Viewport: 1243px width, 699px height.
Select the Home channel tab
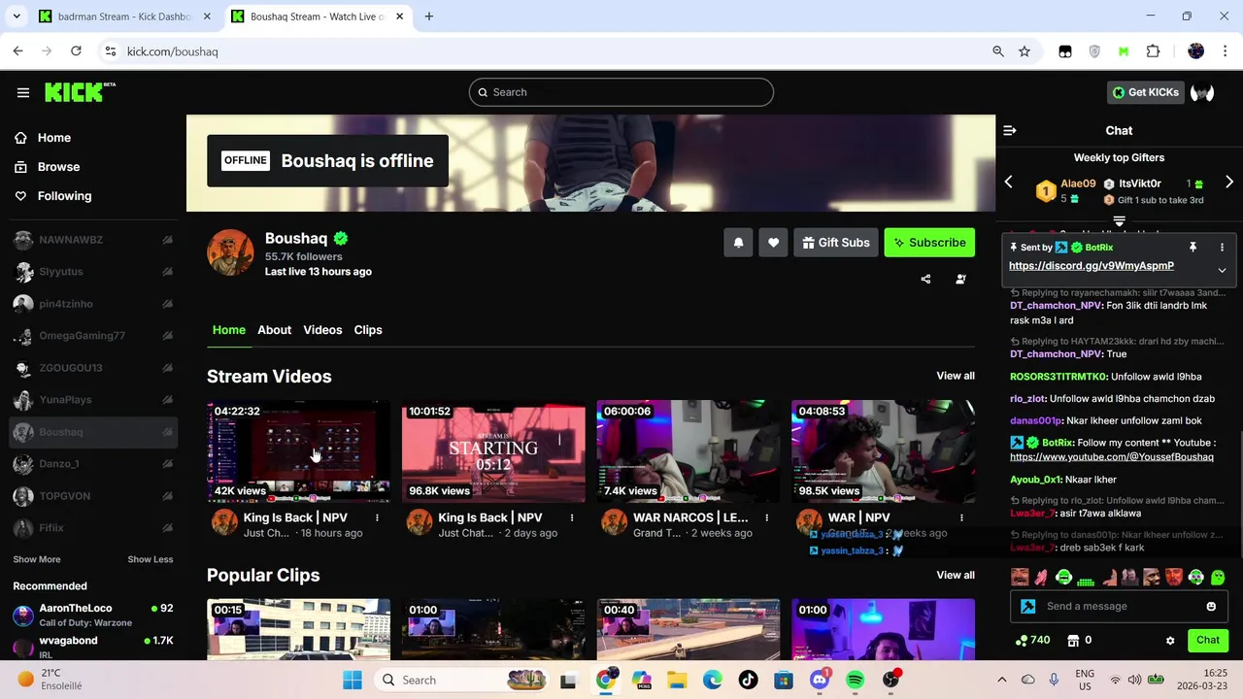click(x=229, y=330)
